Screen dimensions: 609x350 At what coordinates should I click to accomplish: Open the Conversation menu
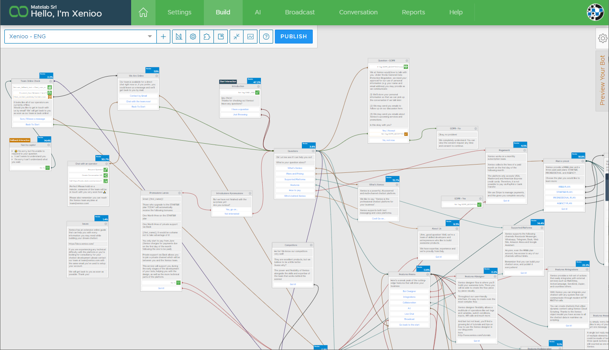359,12
